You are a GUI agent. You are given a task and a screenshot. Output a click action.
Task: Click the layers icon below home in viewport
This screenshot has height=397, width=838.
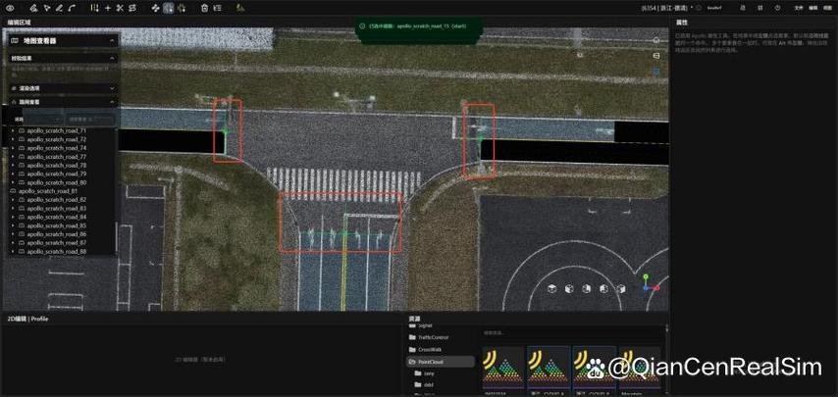[x=656, y=56]
